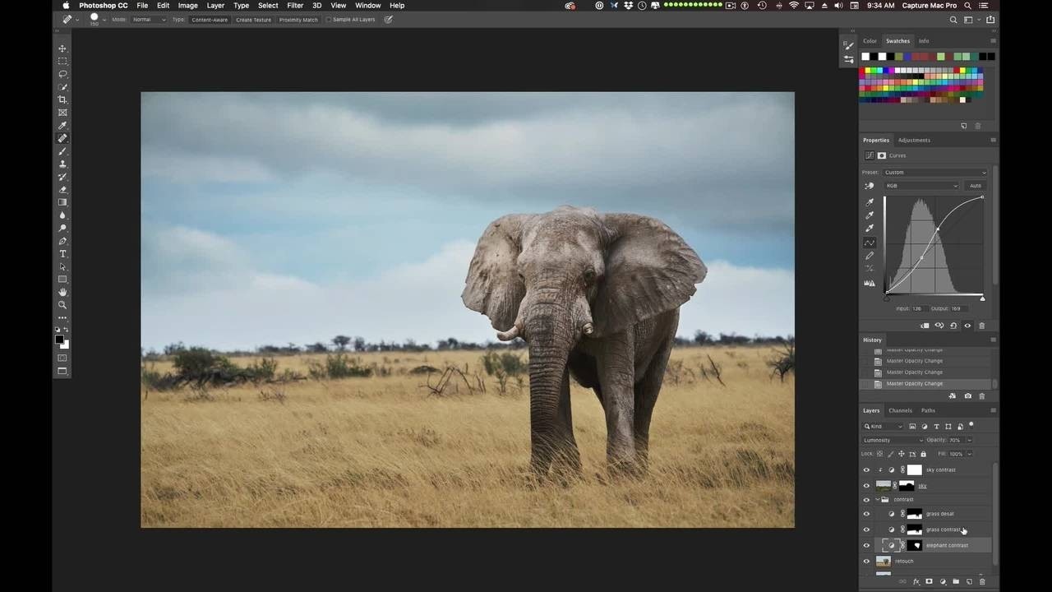Image resolution: width=1052 pixels, height=592 pixels.
Task: Select the Lasso tool
Action: click(62, 74)
